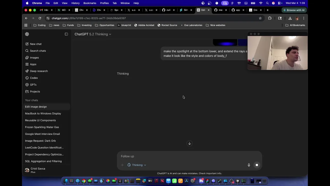Reload the page

[x=40, y=18]
